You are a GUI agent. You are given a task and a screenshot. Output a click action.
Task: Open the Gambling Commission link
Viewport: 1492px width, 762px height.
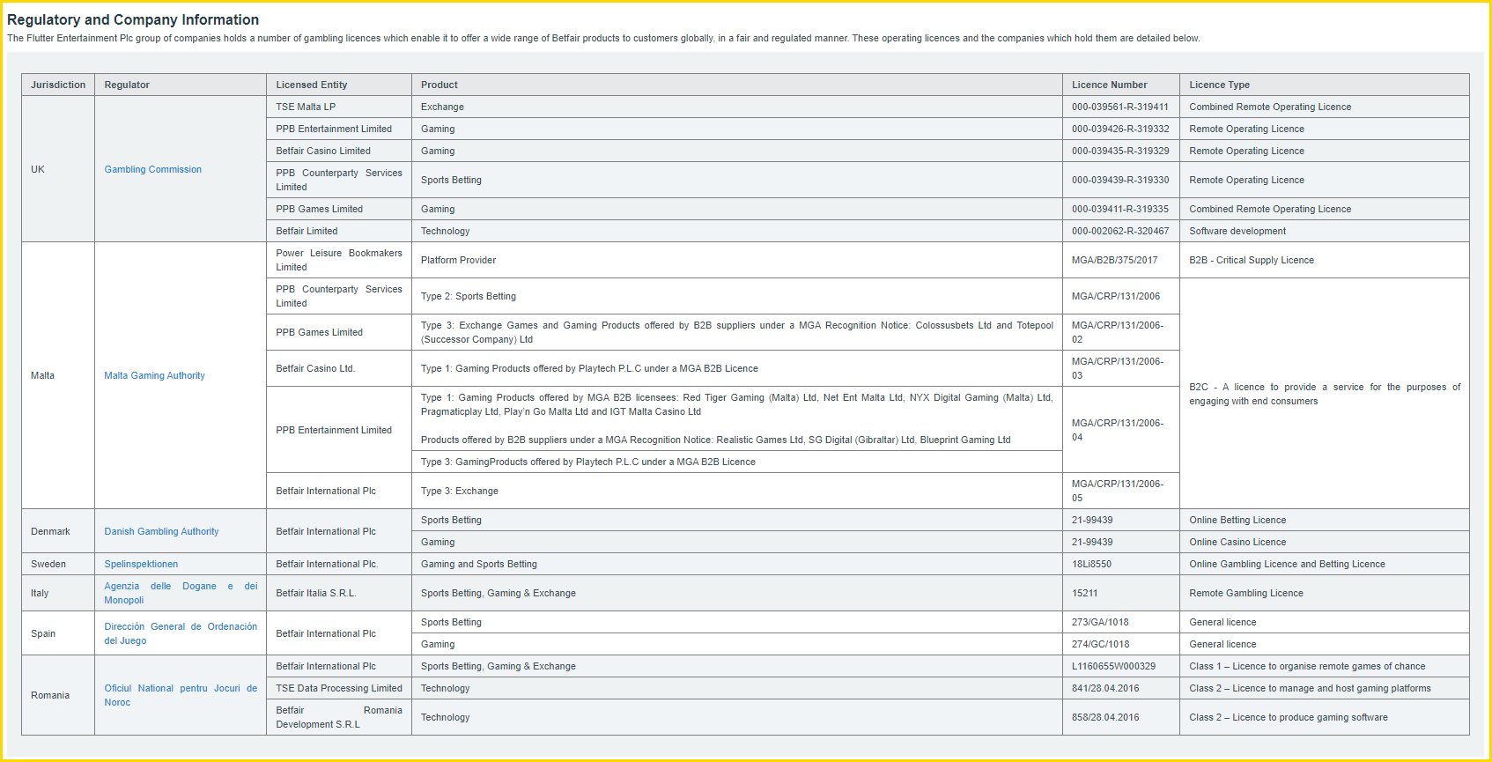152,169
